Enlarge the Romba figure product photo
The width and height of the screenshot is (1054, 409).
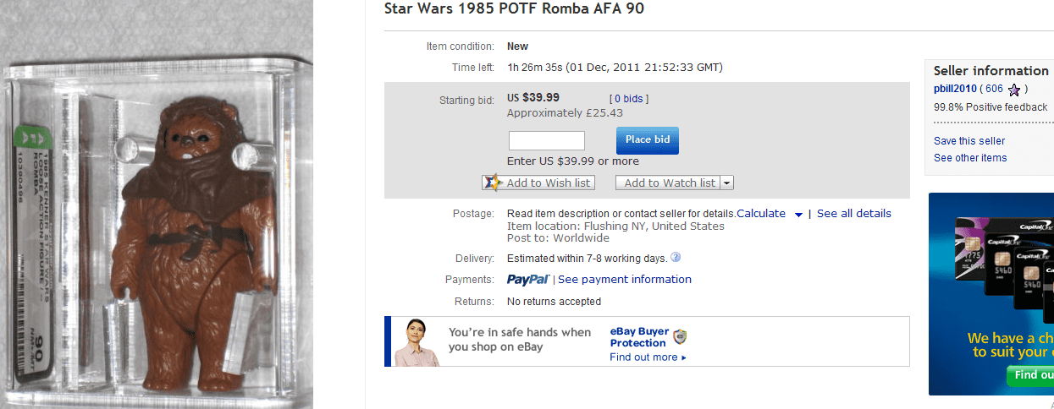pyautogui.click(x=157, y=220)
